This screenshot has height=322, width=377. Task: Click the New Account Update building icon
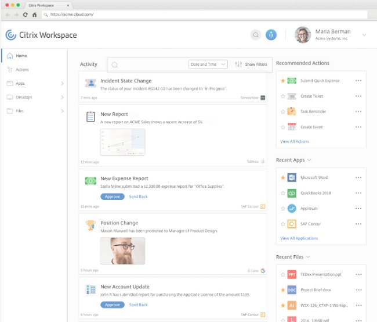click(90, 289)
